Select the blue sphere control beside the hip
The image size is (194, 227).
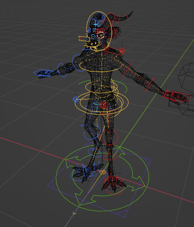click(75, 100)
